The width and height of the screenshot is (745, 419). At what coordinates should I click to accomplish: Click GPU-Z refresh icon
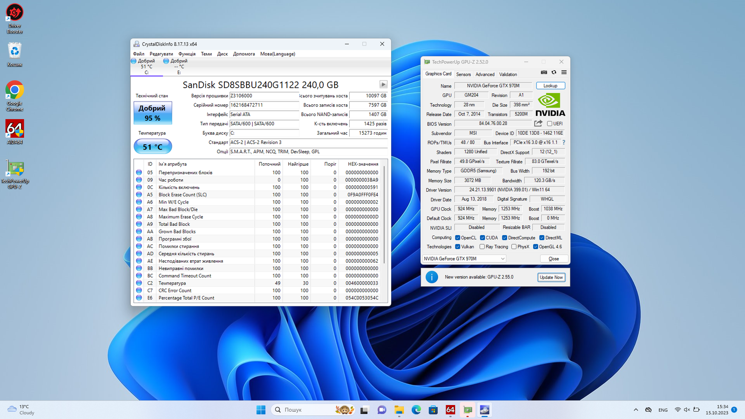[x=554, y=73]
